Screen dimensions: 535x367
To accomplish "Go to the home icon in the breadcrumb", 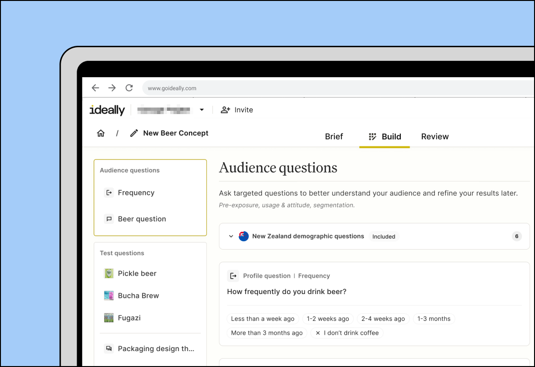I will (101, 133).
